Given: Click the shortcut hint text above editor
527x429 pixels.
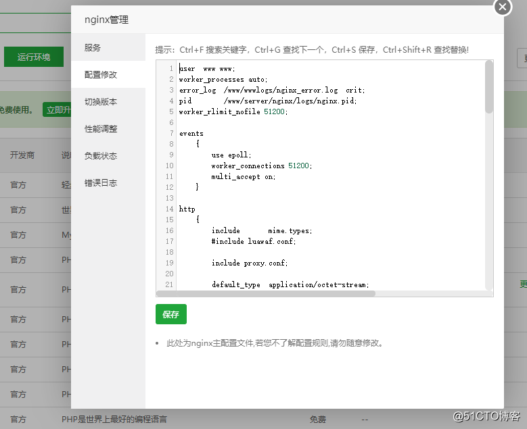Looking at the screenshot, I should (x=312, y=50).
